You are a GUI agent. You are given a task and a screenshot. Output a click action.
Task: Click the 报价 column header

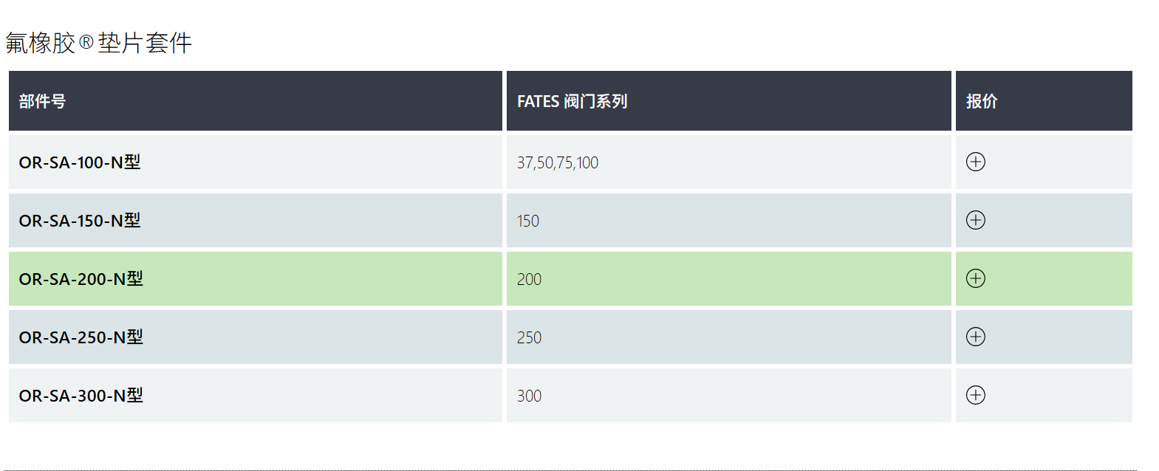(1044, 101)
